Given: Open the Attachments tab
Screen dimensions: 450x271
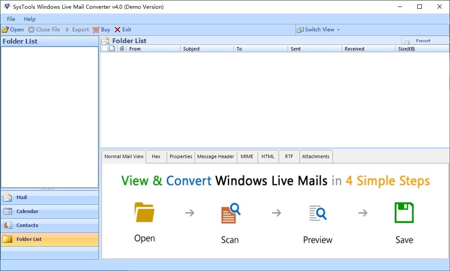Looking at the screenshot, I should point(316,156).
